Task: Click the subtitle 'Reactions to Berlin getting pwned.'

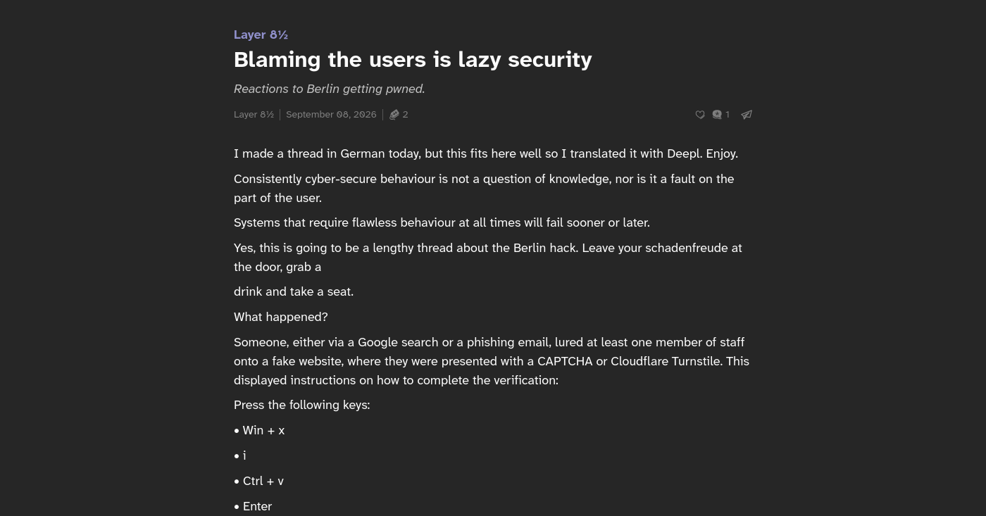Action: click(x=330, y=89)
